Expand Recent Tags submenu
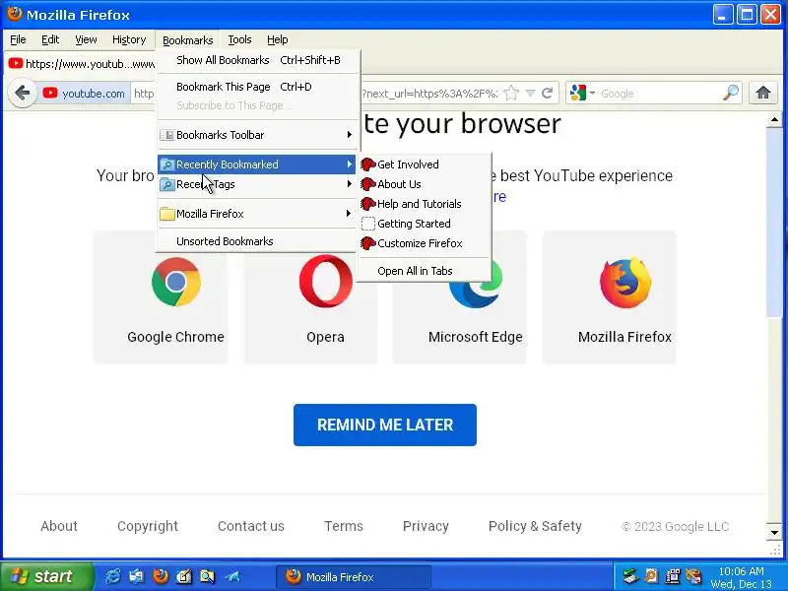Image resolution: width=788 pixels, height=591 pixels. tap(257, 184)
